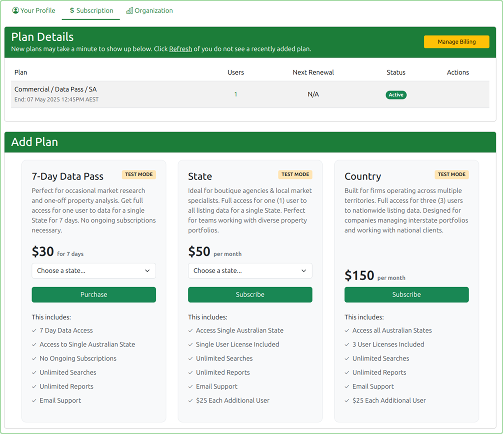The image size is (503, 434).
Task: Subscribe to the Country plan
Action: coord(406,294)
